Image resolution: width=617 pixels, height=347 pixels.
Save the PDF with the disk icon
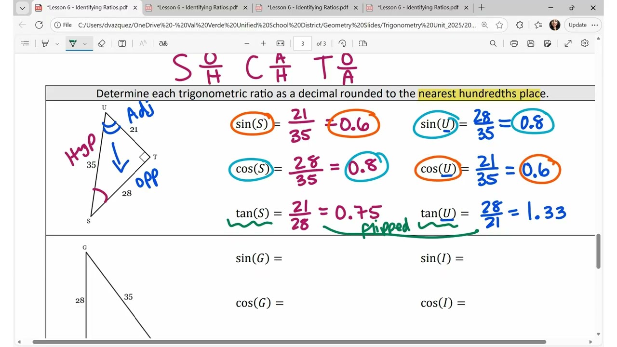point(531,43)
